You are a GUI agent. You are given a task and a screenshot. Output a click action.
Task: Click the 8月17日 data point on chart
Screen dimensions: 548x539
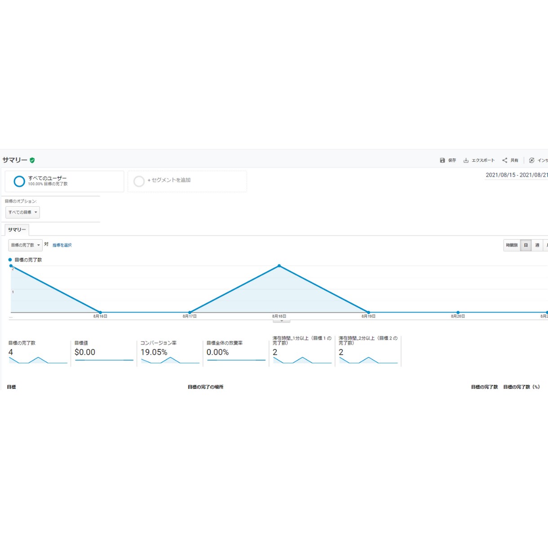[x=190, y=312]
